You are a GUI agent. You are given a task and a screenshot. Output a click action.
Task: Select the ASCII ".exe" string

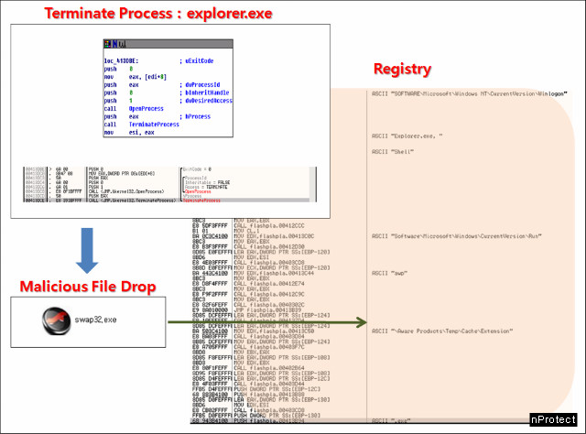[391, 421]
